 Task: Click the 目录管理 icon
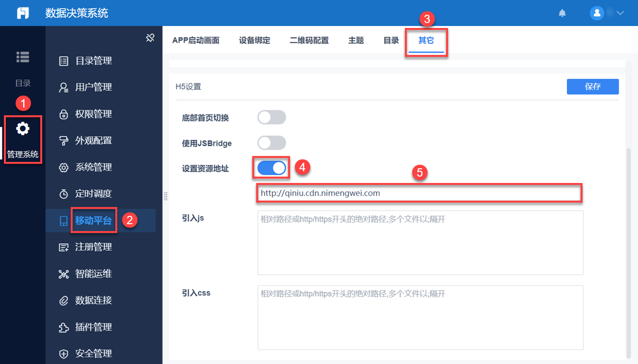click(64, 61)
